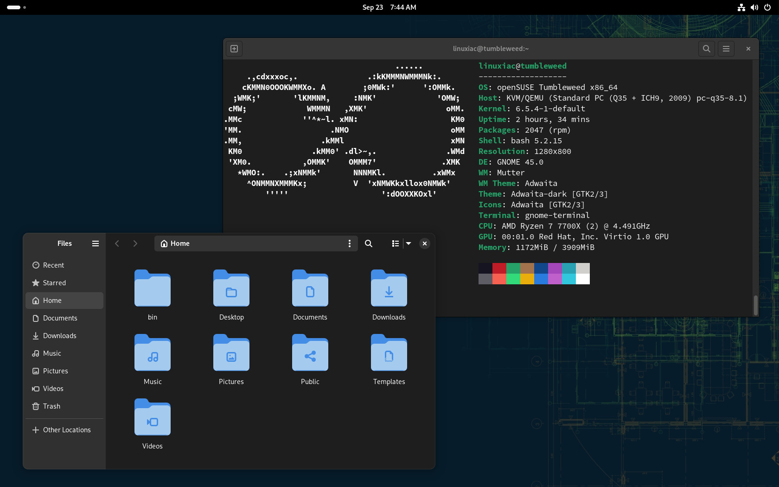Click the purple color block in terminal
The width and height of the screenshot is (779, 487).
(555, 268)
